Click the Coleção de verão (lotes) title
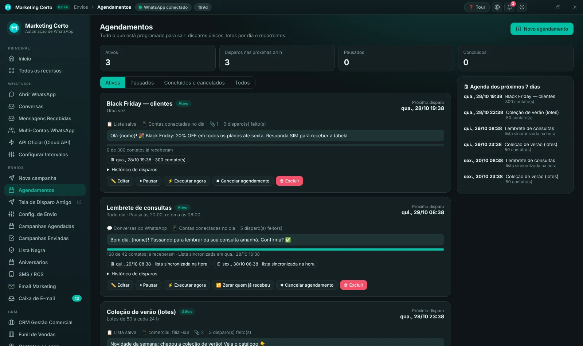This screenshot has width=583, height=346. (x=141, y=312)
